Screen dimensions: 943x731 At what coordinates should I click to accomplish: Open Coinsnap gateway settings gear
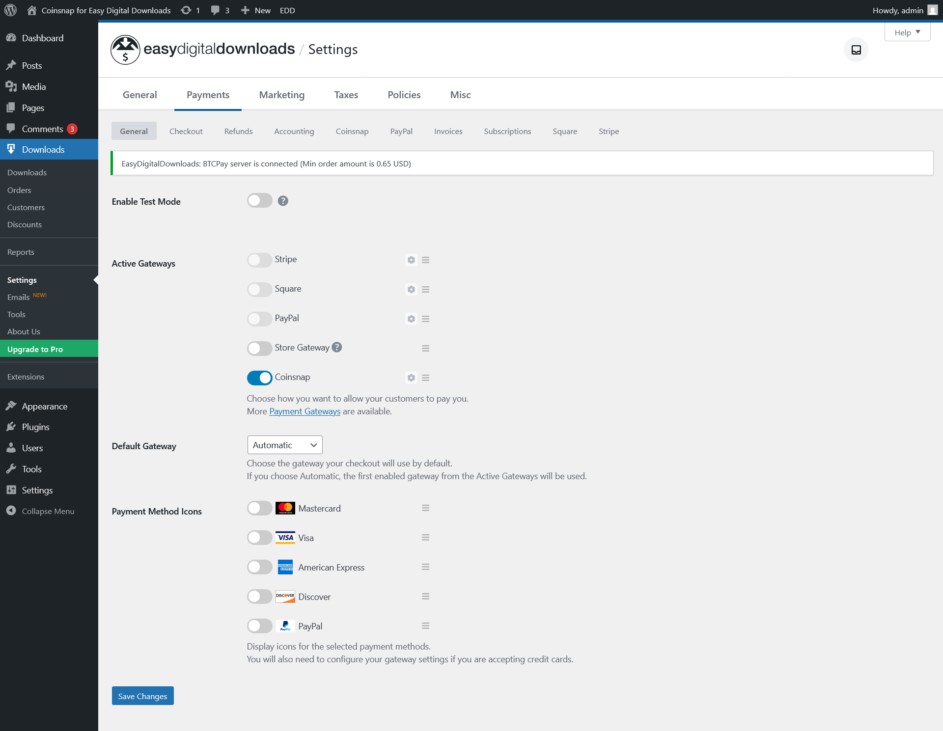click(x=411, y=378)
